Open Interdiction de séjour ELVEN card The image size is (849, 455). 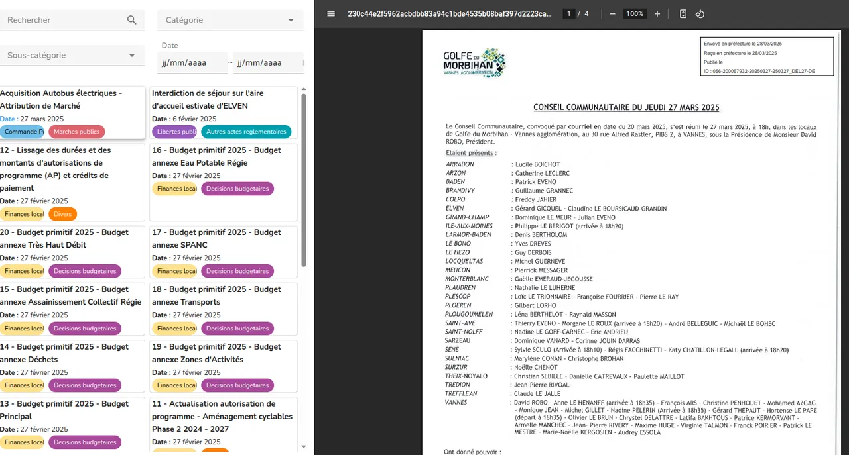coord(224,113)
